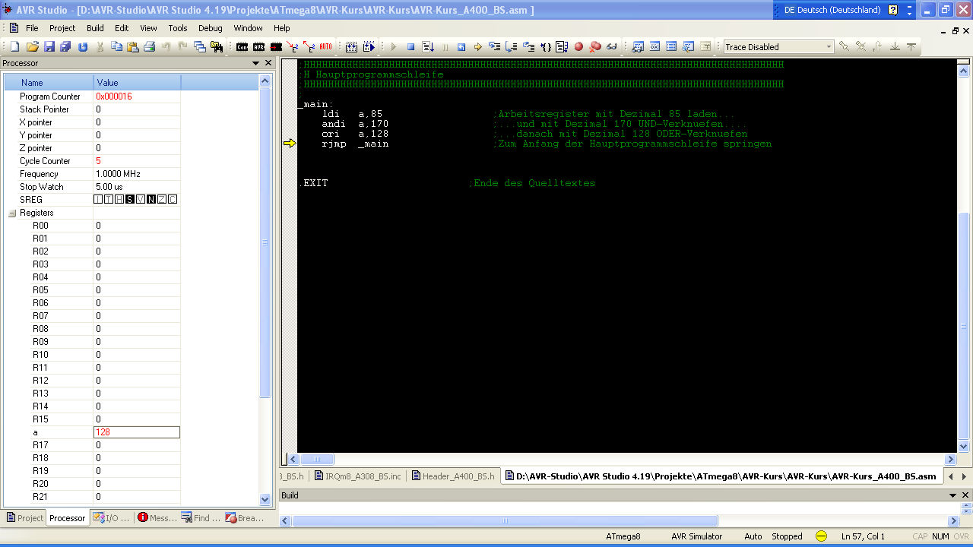Print the source file icon

(149, 46)
